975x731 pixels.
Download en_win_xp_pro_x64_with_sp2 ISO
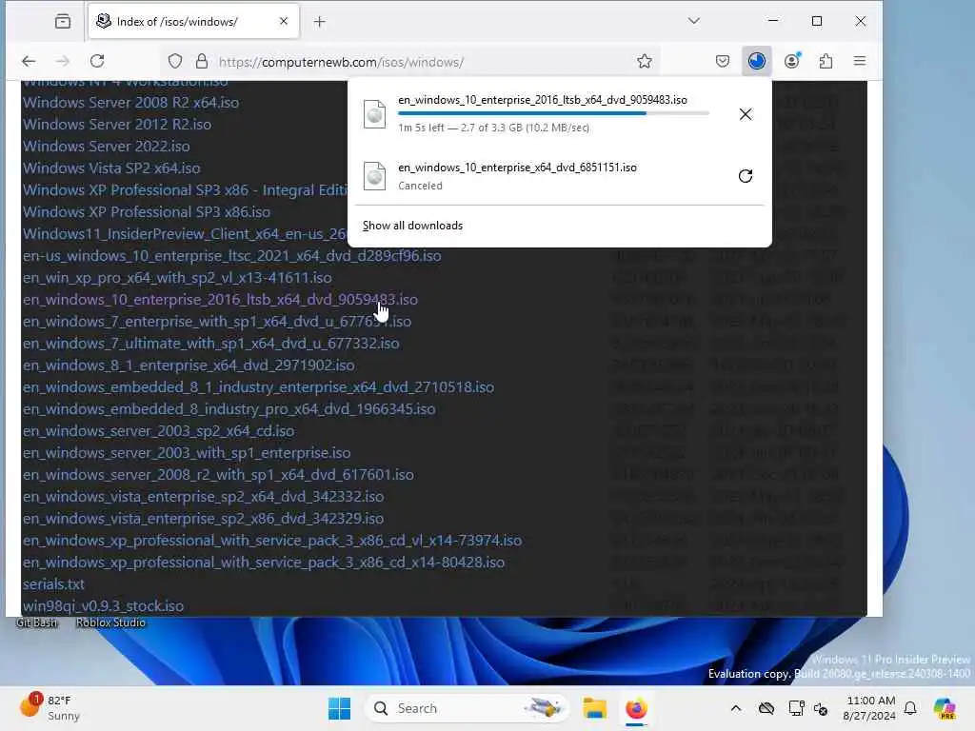pos(177,278)
